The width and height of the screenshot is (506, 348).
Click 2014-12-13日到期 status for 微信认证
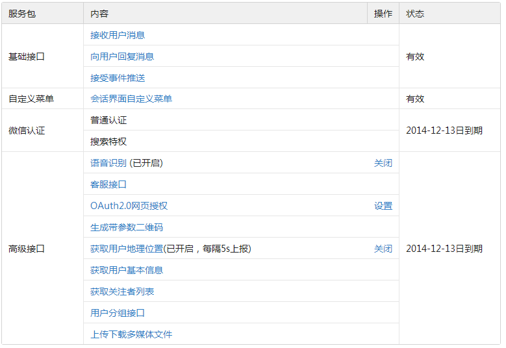(444, 130)
